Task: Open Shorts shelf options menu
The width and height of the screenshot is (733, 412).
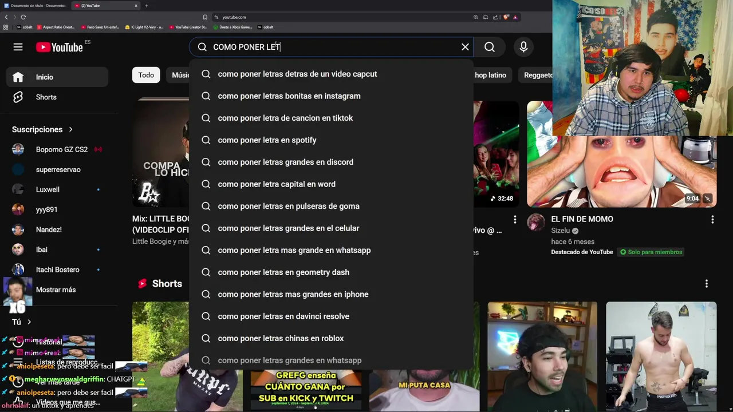Action: click(x=707, y=284)
